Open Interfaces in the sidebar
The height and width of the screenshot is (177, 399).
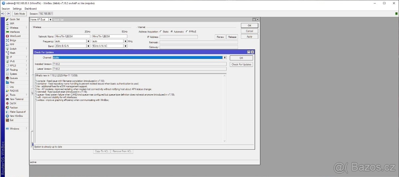coord(15,32)
